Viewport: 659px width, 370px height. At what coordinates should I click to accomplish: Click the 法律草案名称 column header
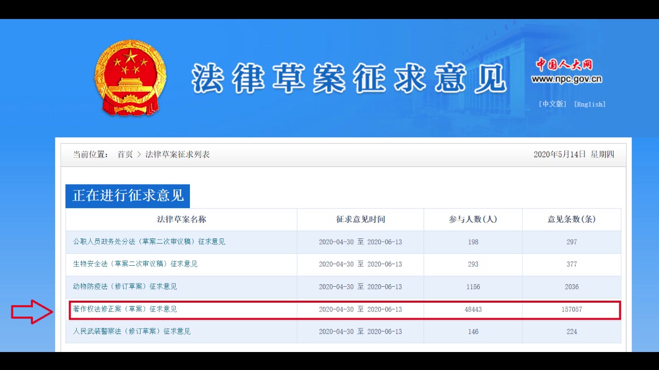tap(181, 219)
